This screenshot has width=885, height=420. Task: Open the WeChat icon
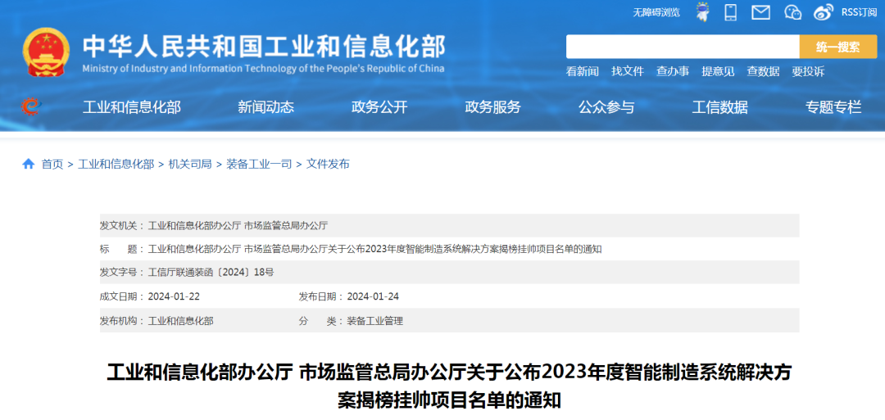[x=793, y=11]
